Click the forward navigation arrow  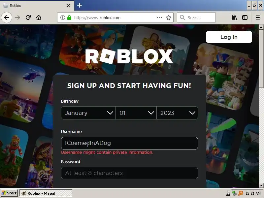tap(17, 17)
